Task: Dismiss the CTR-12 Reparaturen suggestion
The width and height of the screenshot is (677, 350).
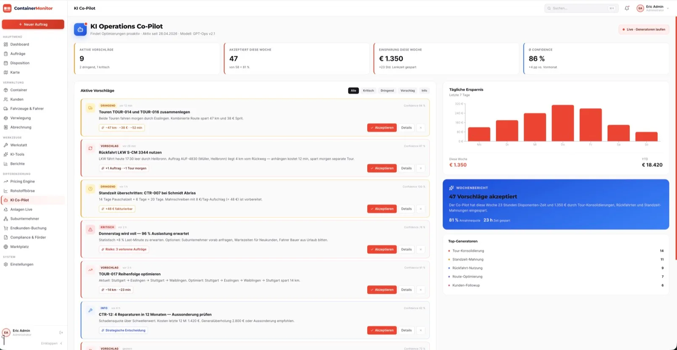Action: point(421,330)
